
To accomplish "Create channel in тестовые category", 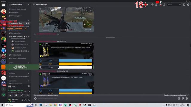I will (x=29, y=73).
